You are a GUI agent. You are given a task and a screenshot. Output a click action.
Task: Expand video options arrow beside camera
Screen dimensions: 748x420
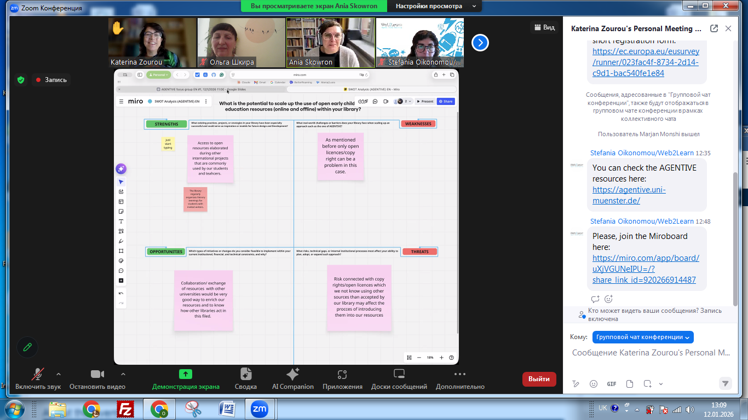click(123, 374)
